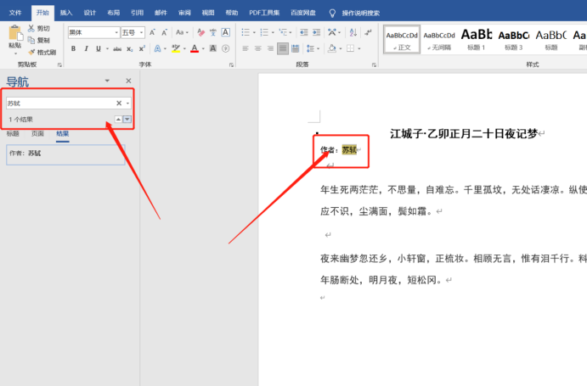
Task: Align text left
Action: [x=246, y=48]
